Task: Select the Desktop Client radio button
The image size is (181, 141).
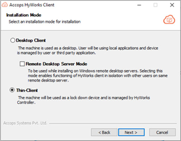Action: 13,40
